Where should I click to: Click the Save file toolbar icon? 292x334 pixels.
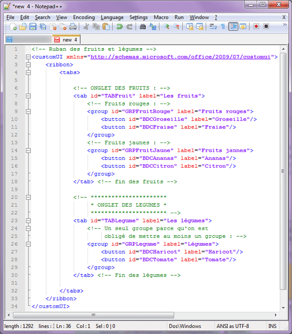coord(32,26)
